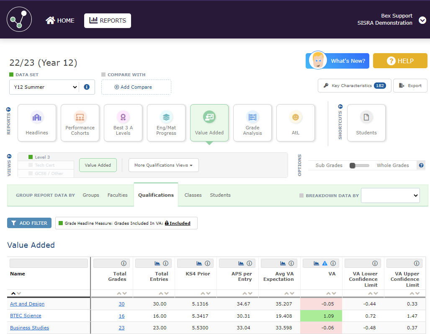Open the Eng/Mat Progress report
The width and height of the screenshot is (430, 334).
pos(166,123)
